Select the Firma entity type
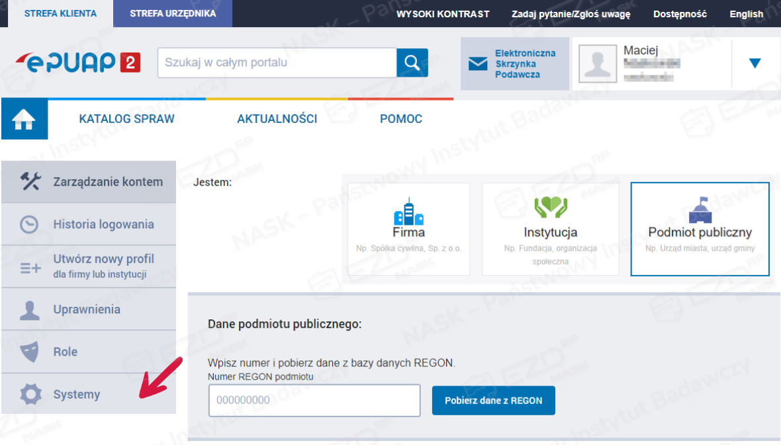The image size is (781, 445). pyautogui.click(x=408, y=229)
